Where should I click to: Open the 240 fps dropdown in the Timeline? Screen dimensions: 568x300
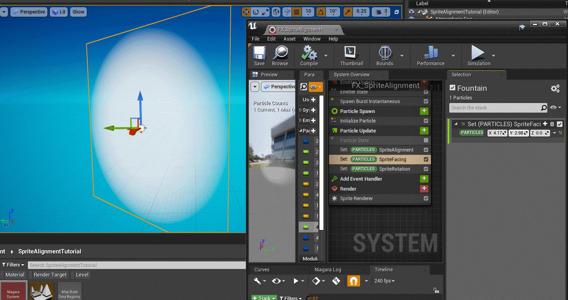[384, 281]
